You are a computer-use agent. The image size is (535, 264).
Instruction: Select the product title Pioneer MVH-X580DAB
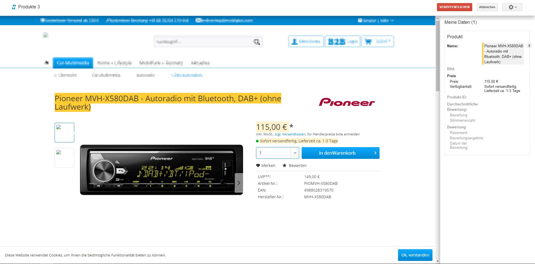click(x=168, y=103)
